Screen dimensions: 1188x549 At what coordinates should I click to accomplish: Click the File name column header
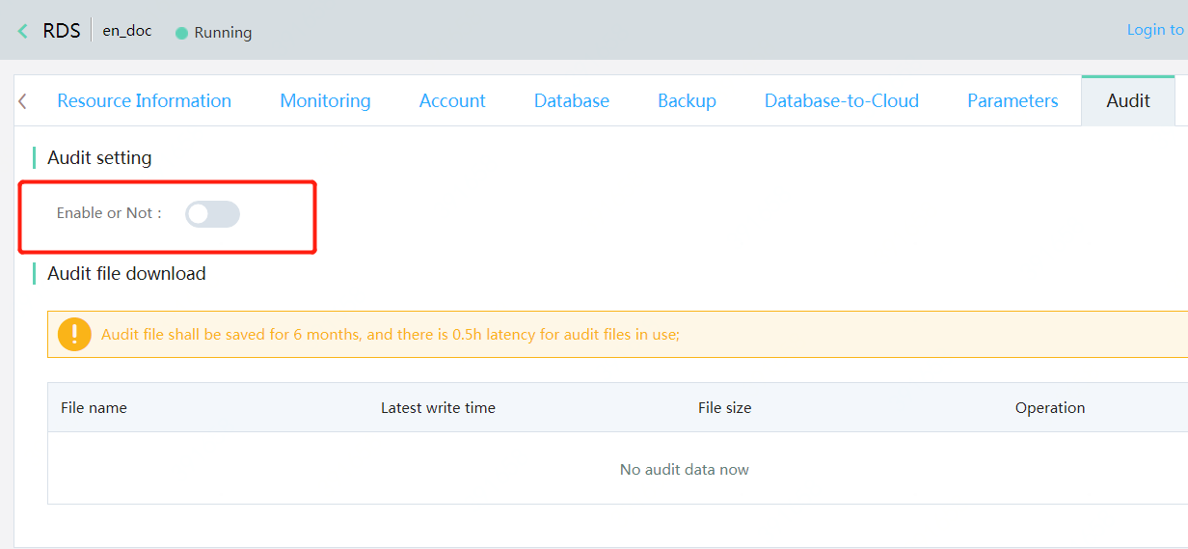point(94,408)
